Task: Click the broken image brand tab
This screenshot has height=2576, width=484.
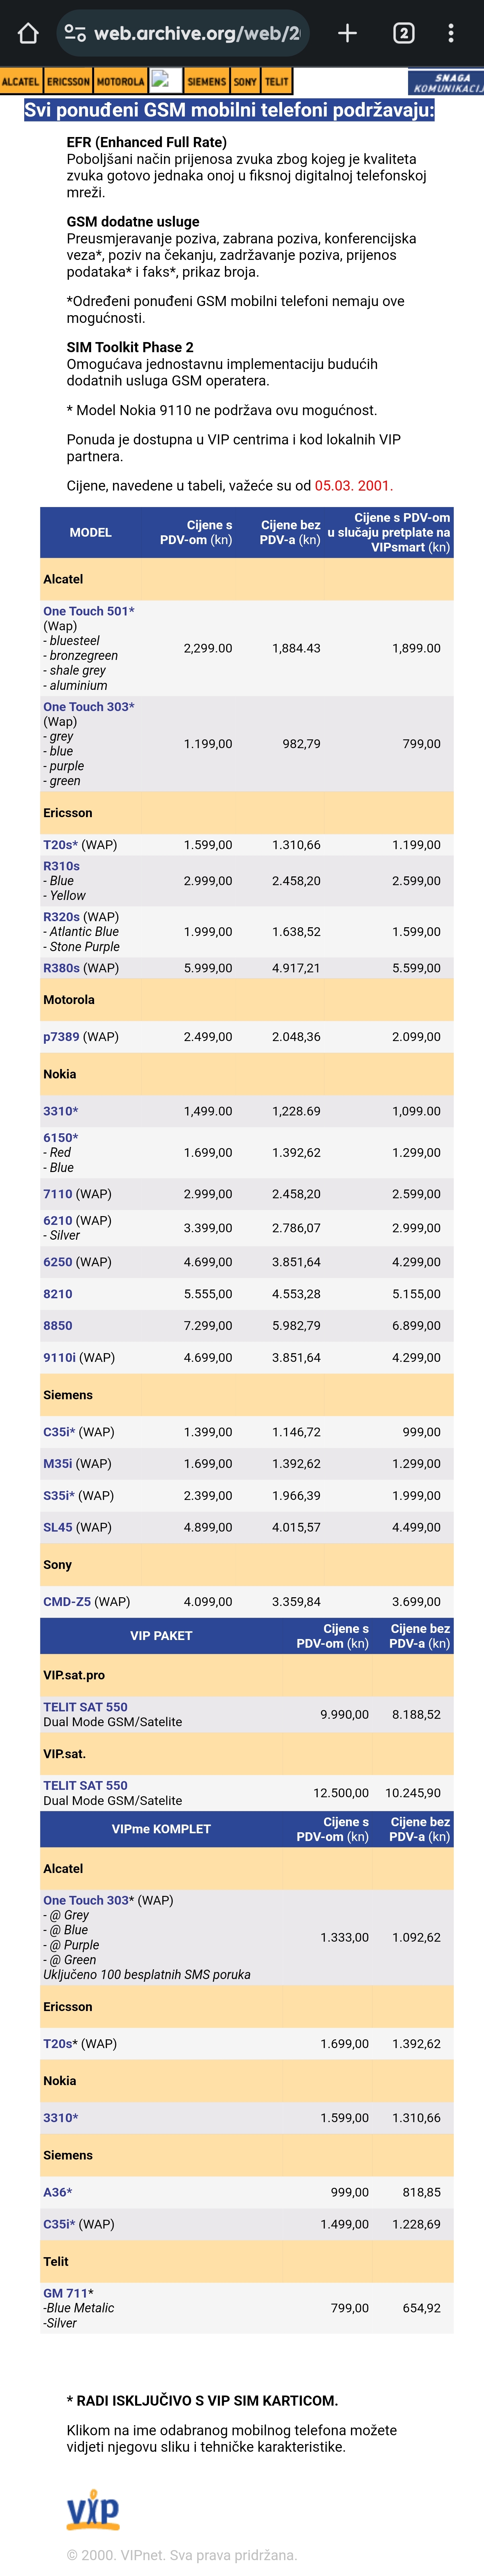Action: click(x=166, y=81)
